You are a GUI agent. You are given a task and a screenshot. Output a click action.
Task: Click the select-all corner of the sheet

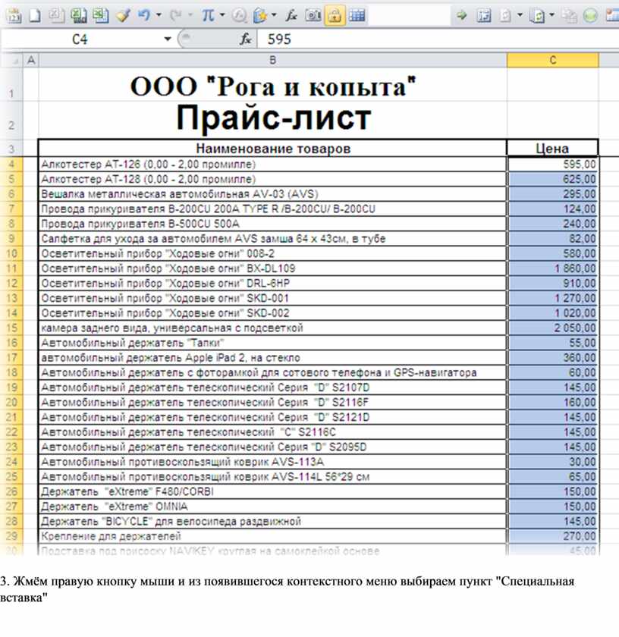coord(12,61)
